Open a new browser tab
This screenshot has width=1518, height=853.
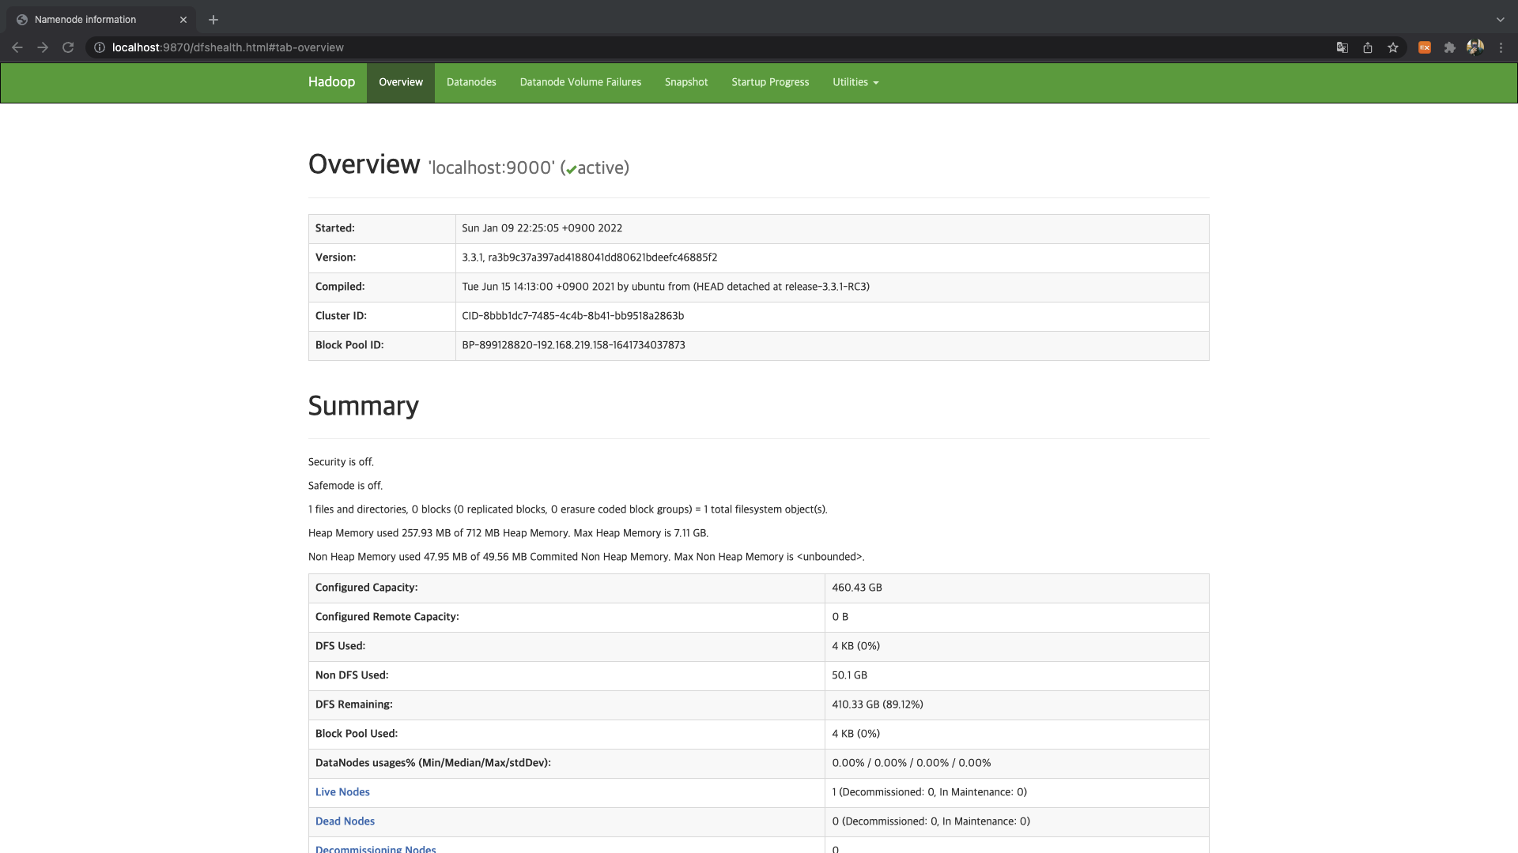(213, 20)
